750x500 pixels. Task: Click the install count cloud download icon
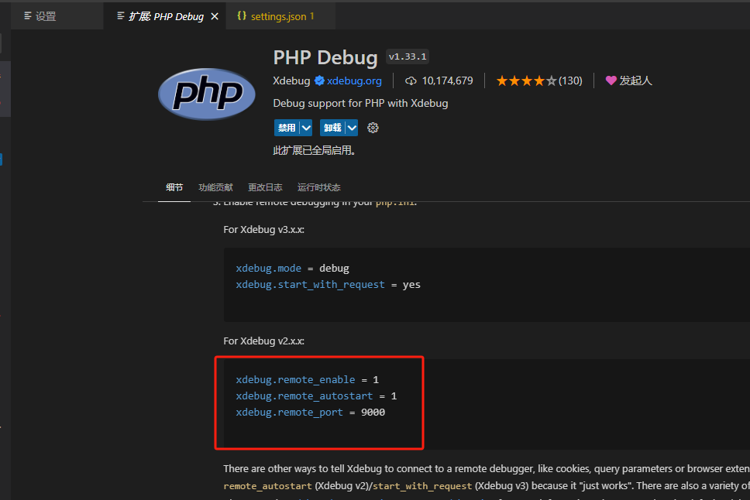[411, 80]
